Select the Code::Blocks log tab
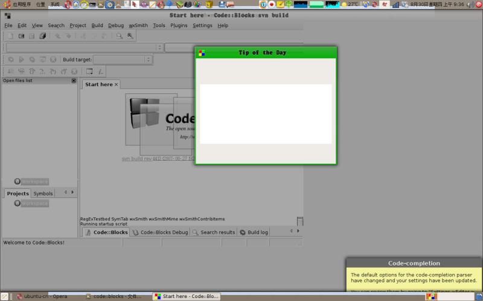 [x=106, y=232]
